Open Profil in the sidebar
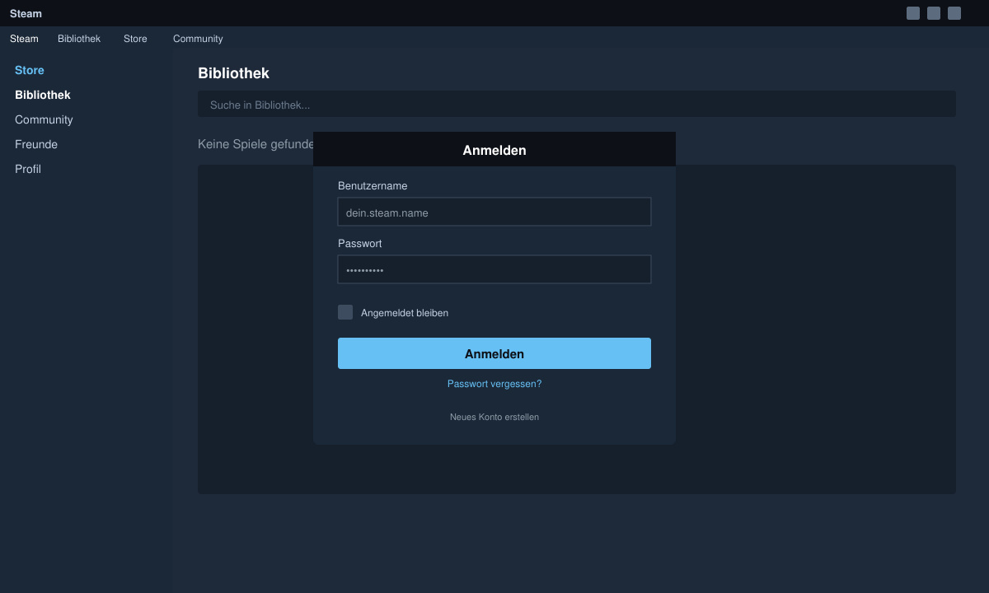 point(28,169)
